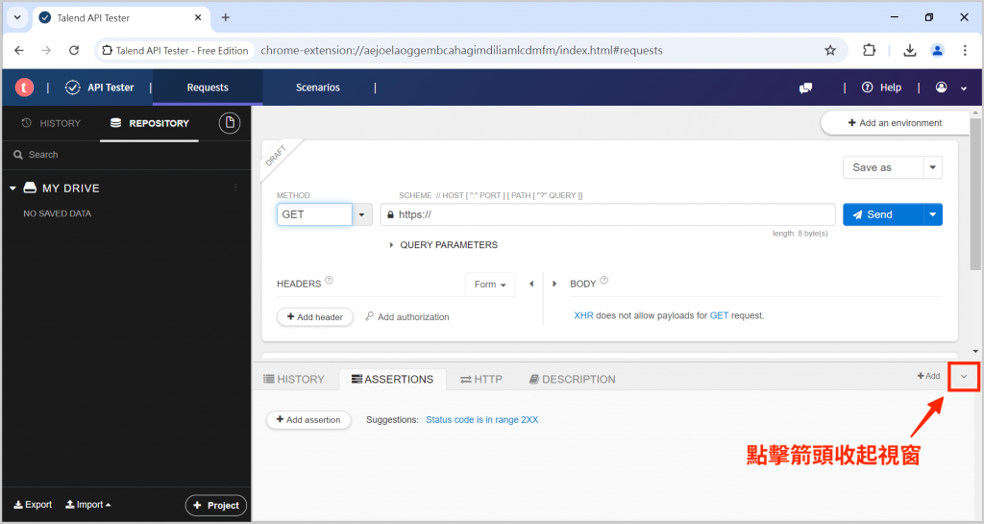Open the headers Form mode dropdown

click(x=490, y=285)
